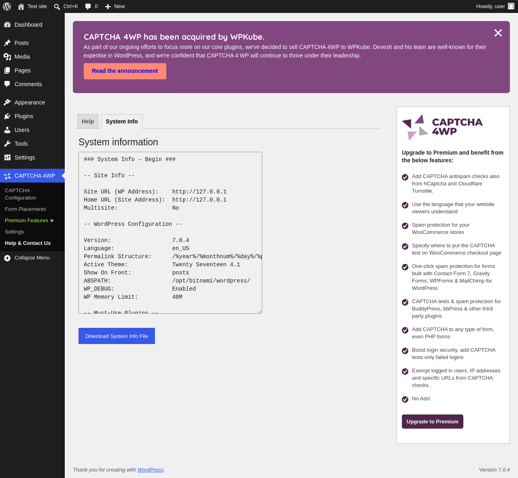Open the comments bubble icon in admin bar
The image size is (518, 478).
(x=88, y=6)
